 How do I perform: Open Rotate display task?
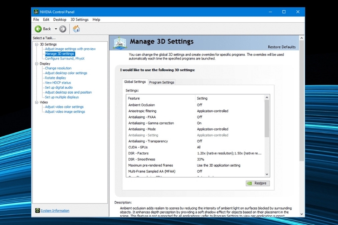click(55, 78)
